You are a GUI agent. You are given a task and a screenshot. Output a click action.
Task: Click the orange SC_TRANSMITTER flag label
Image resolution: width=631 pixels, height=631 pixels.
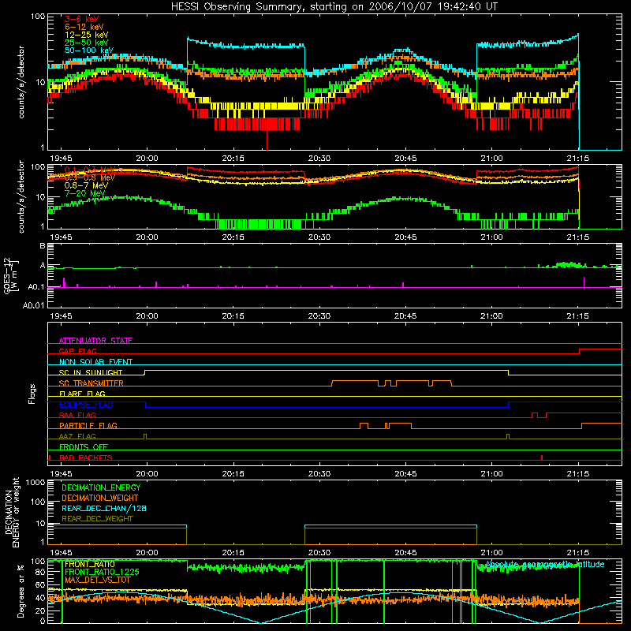point(91,383)
